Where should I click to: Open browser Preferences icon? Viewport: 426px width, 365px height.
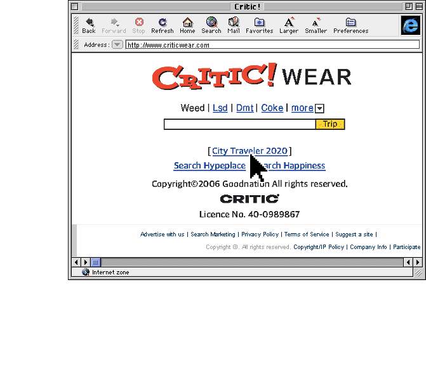[350, 23]
